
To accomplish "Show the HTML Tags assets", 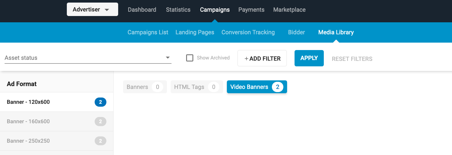I will [x=196, y=87].
